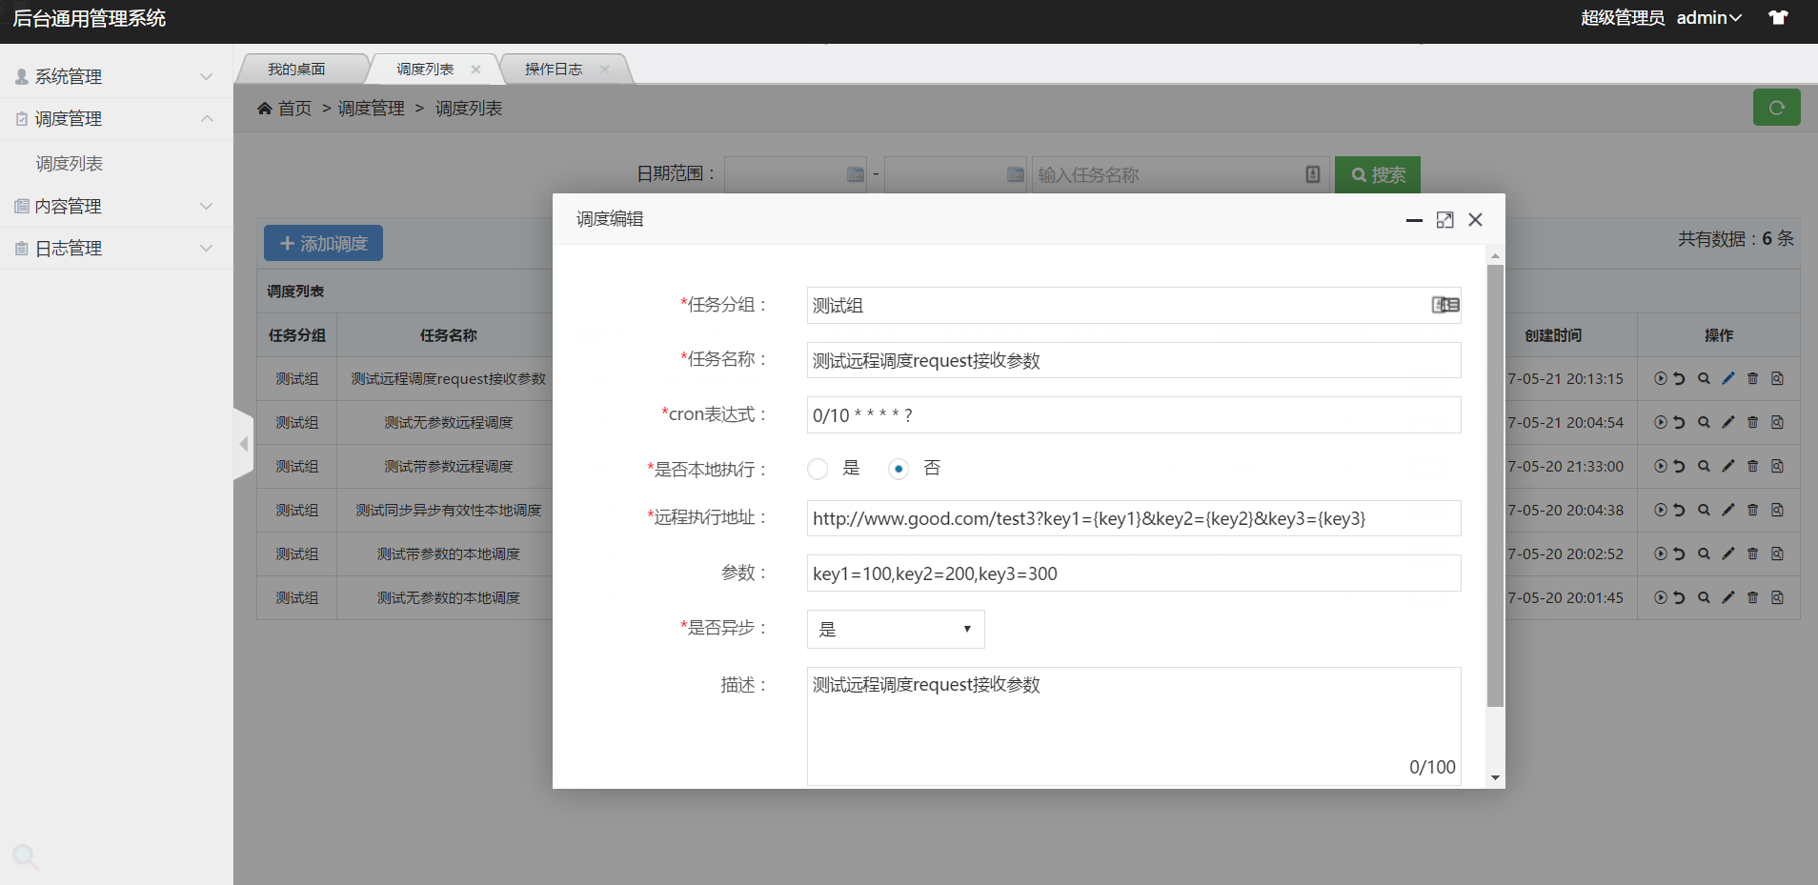The width and height of the screenshot is (1818, 885).
Task: Click the 测试带参数的本地调度 task name cell
Action: [x=448, y=553]
